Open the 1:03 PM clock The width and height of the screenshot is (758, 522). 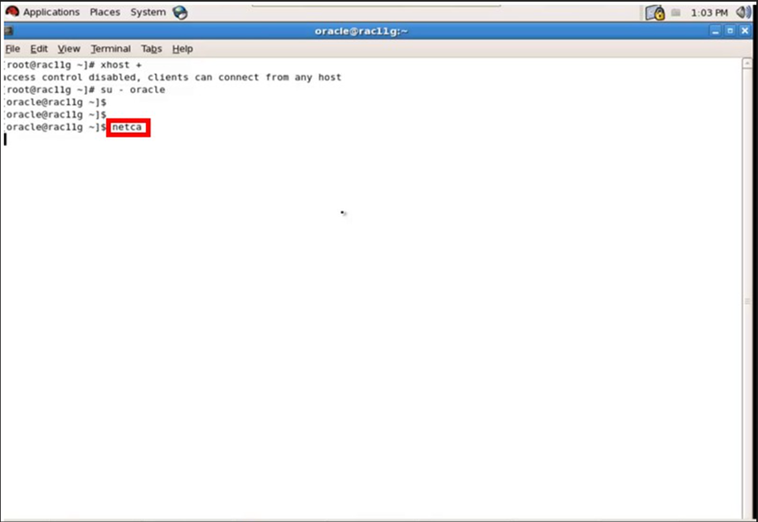[x=709, y=13]
